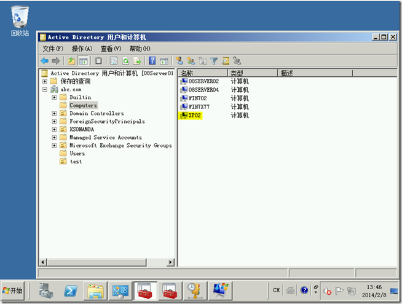The image size is (402, 304).
Task: Collapse the abc.com domain node
Action: (x=45, y=89)
